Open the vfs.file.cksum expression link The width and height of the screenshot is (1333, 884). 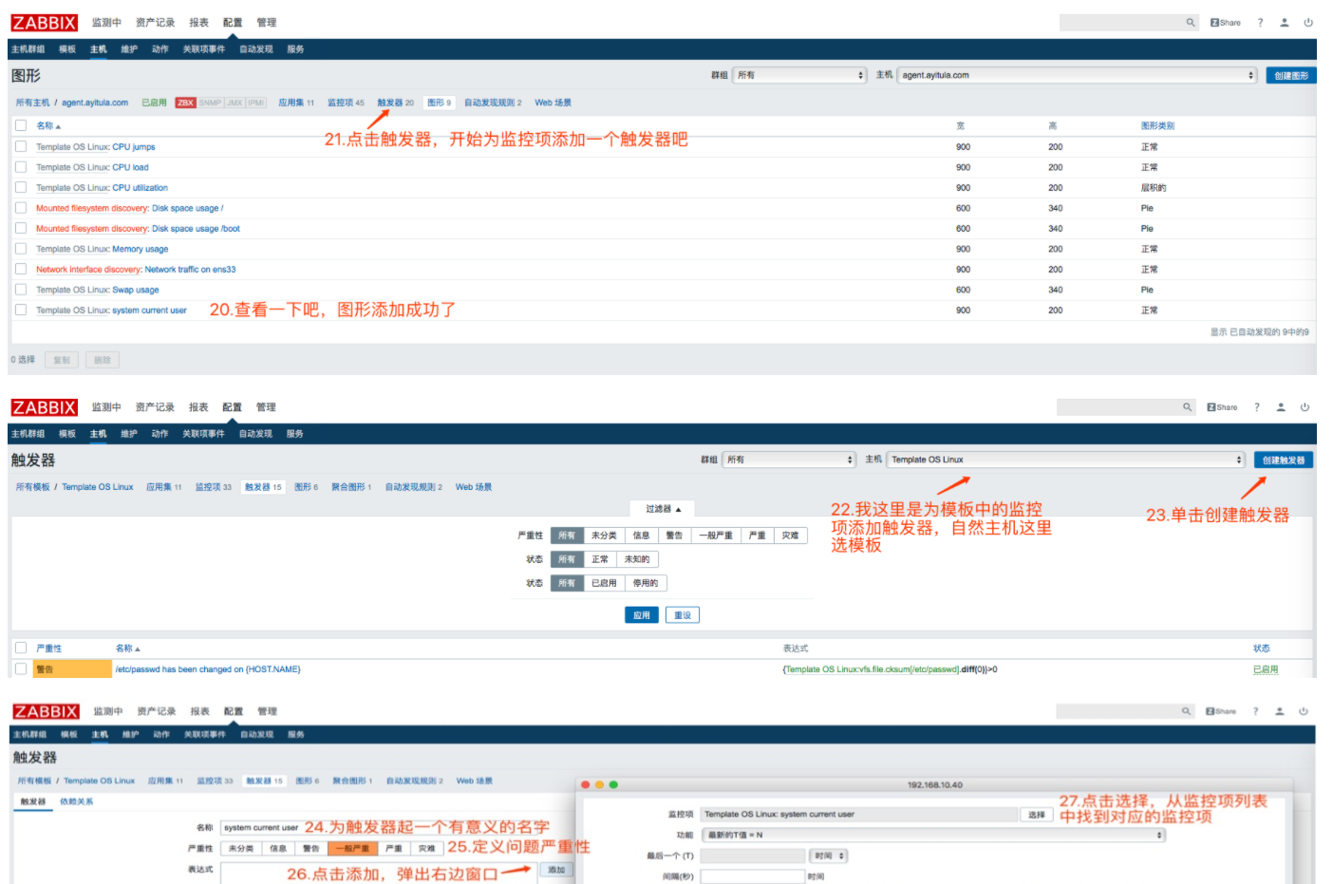[872, 669]
